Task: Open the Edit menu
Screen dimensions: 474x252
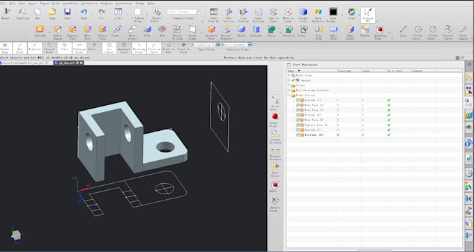Action: (13, 3)
